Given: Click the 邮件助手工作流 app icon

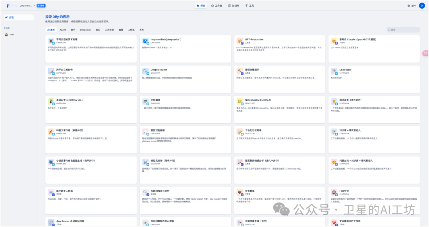Looking at the screenshot, I should pyautogui.click(x=51, y=193).
